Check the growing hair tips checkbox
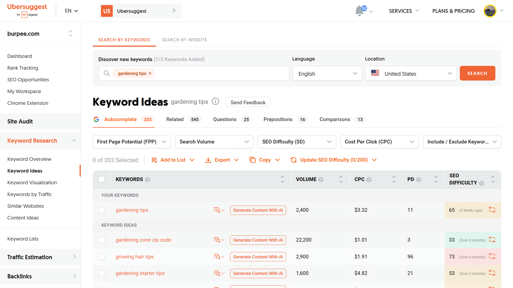513x288 pixels. (x=102, y=257)
